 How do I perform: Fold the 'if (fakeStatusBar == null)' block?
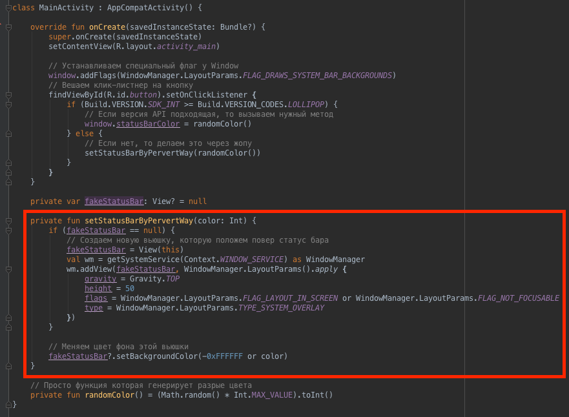[x=8, y=230]
